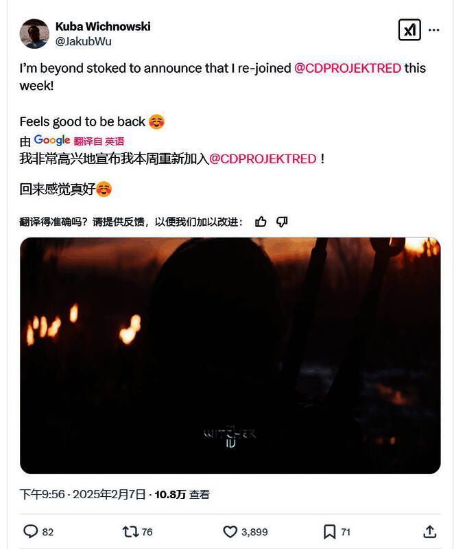
Task: Click the tweet timestamp 下午9:56 2025年2月7日
Action: tap(82, 494)
